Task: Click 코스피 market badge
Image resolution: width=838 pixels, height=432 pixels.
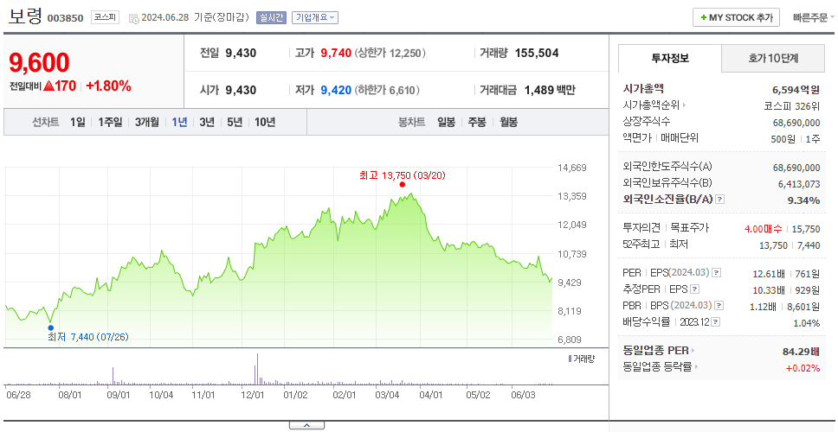Action: coord(105,17)
